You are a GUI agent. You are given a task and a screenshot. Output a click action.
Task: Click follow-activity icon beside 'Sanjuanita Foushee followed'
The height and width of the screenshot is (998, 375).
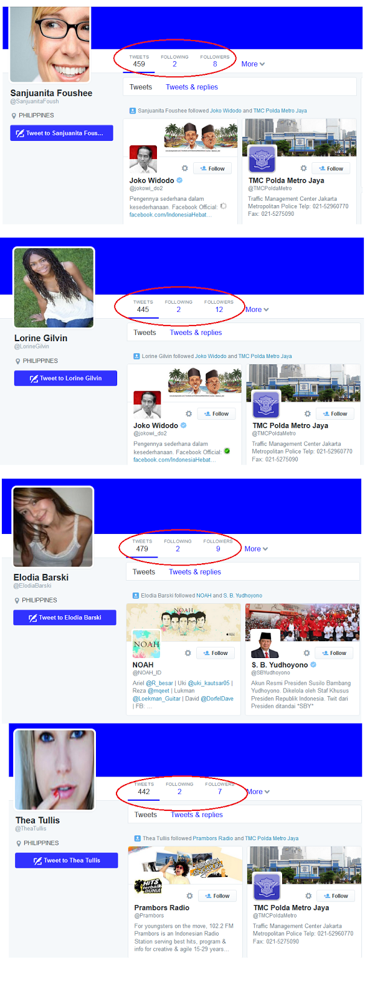(132, 110)
